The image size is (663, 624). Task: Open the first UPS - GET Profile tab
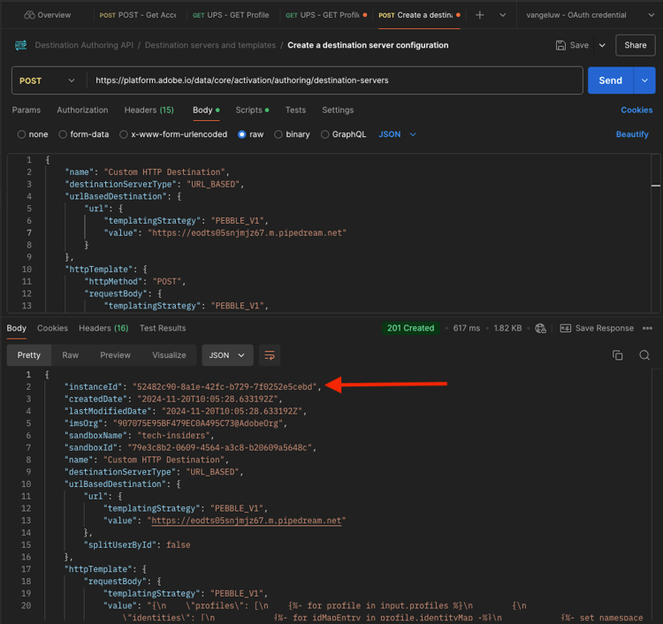tap(231, 15)
